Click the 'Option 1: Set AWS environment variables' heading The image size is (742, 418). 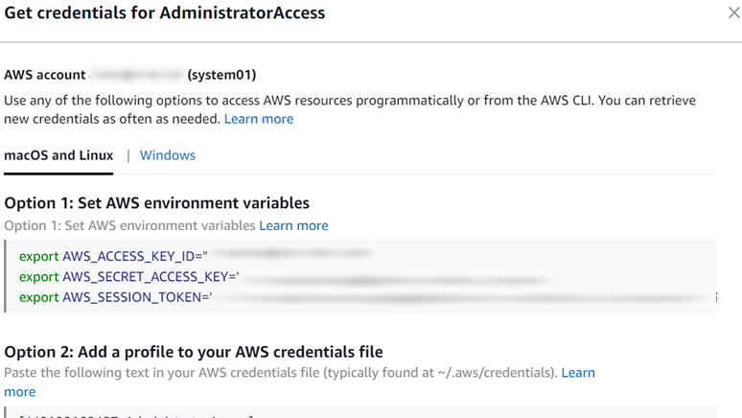(x=156, y=203)
